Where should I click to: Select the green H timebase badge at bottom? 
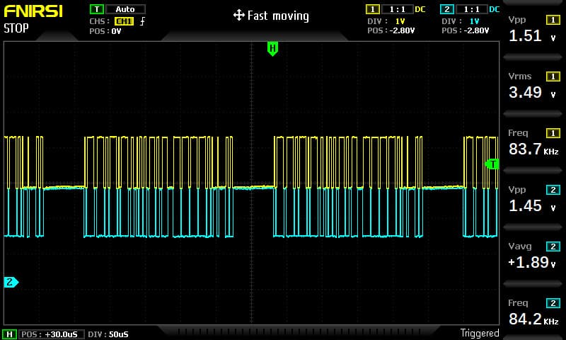coord(9,334)
